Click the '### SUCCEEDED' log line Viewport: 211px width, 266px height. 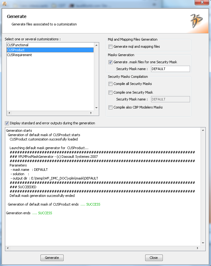point(23,187)
